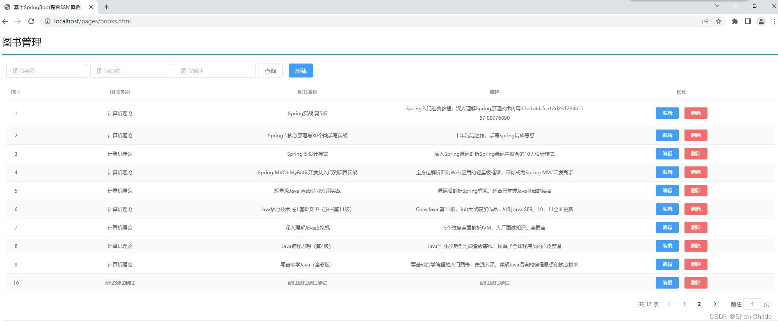The image size is (778, 323).
Task: Click the 前往 page jump input
Action: point(753,304)
